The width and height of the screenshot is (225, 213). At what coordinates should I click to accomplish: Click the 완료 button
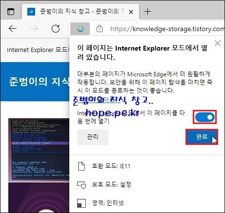coord(202,137)
